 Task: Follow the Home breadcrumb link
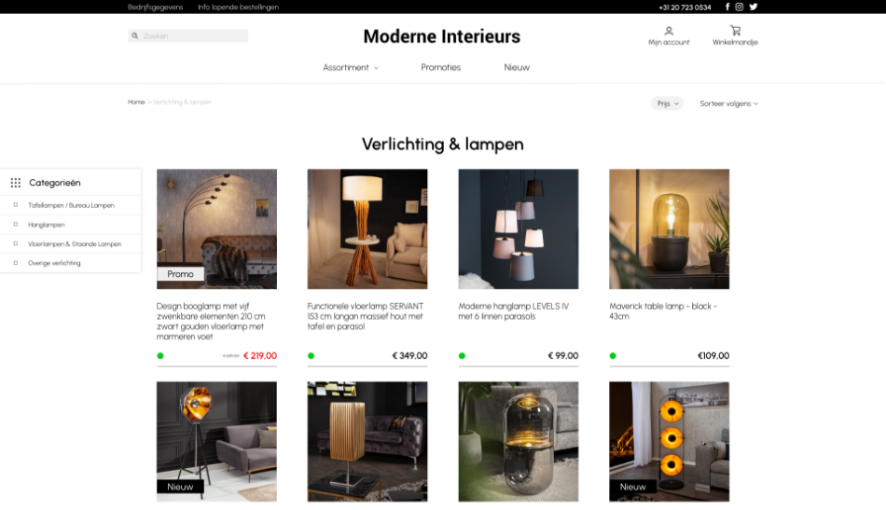click(136, 103)
